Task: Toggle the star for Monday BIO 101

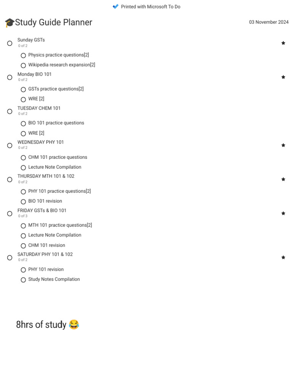Action: click(x=283, y=77)
